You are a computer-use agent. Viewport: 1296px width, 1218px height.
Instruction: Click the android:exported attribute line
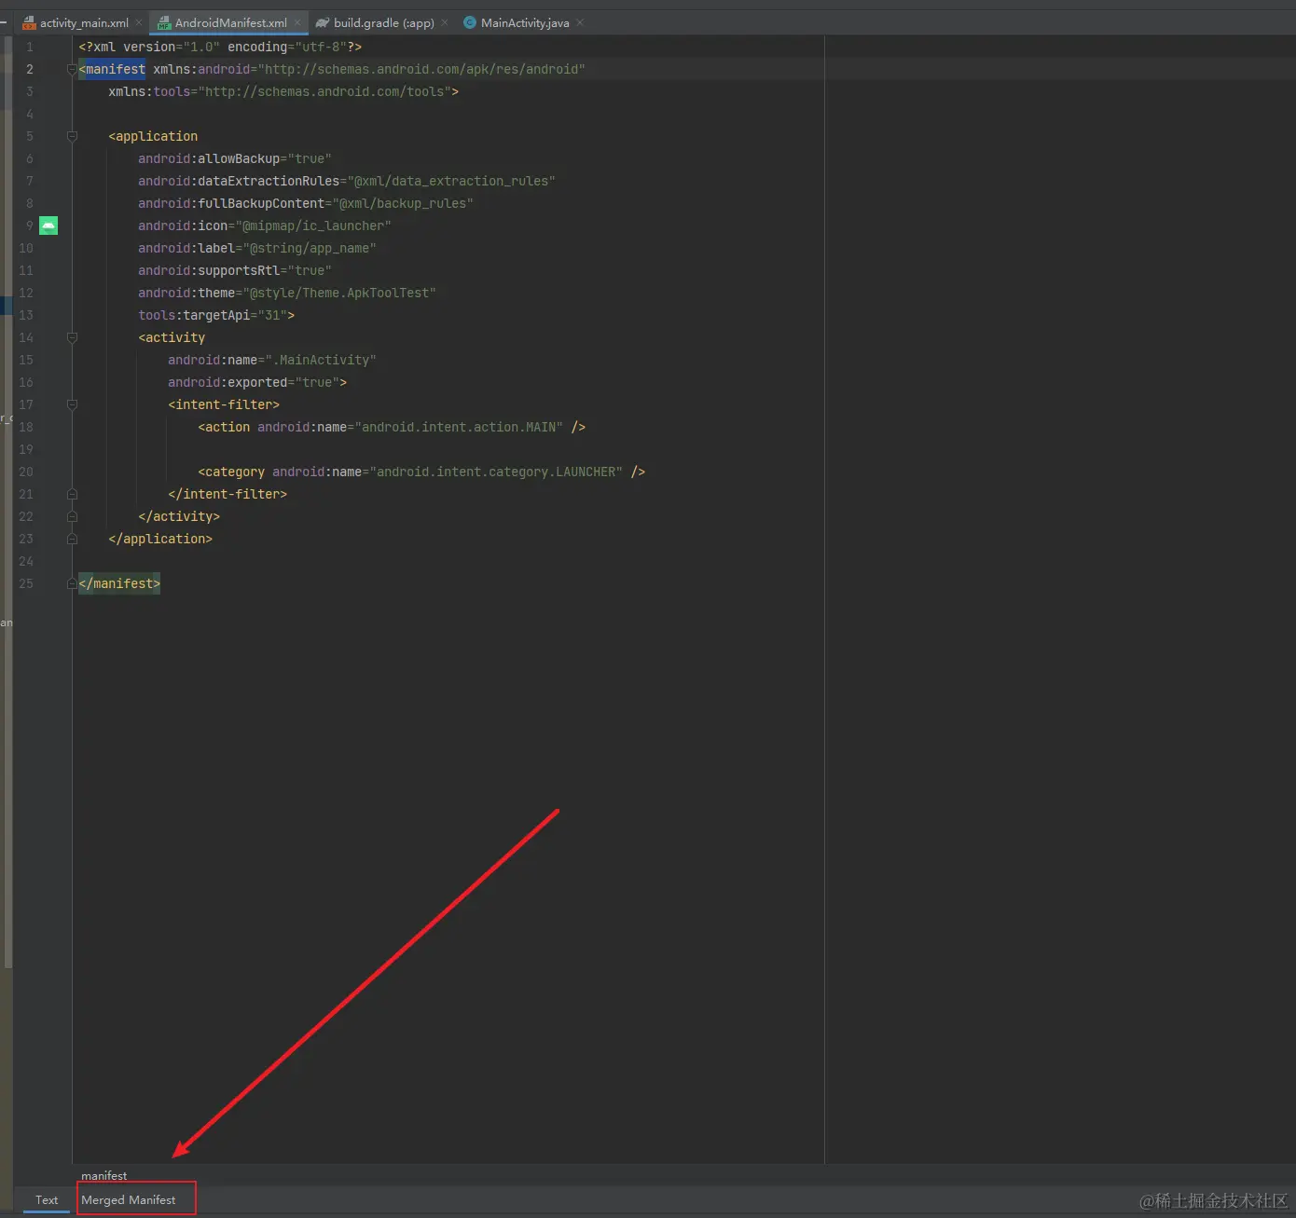pyautogui.click(x=257, y=382)
